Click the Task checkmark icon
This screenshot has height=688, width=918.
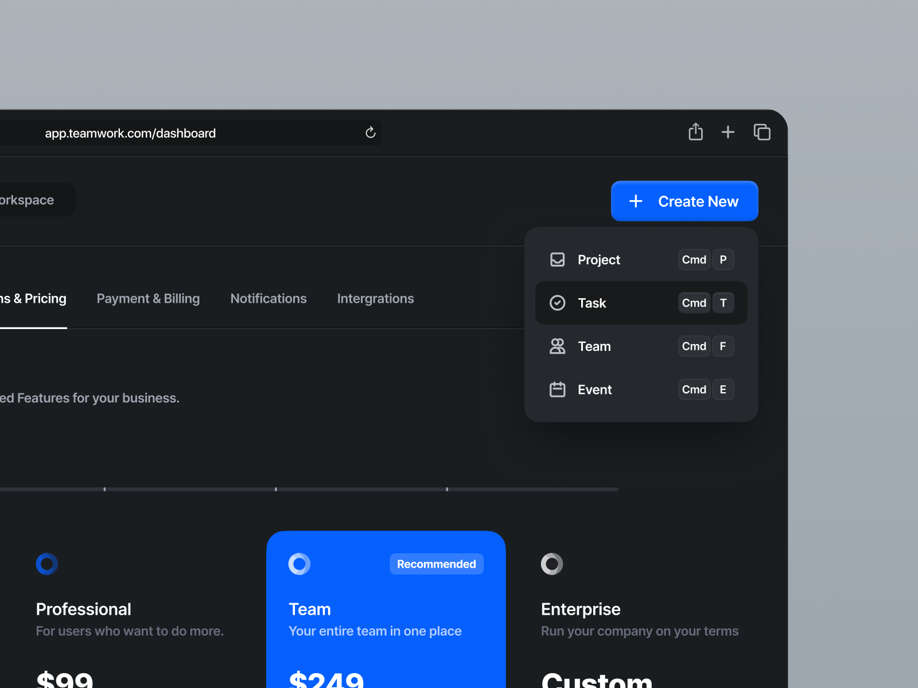tap(557, 303)
